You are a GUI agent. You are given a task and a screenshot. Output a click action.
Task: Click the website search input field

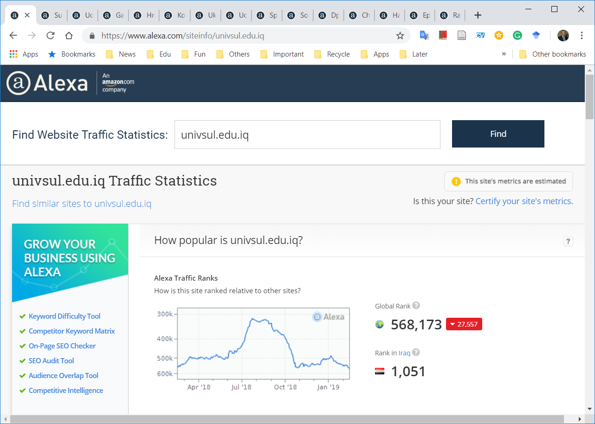pos(307,135)
